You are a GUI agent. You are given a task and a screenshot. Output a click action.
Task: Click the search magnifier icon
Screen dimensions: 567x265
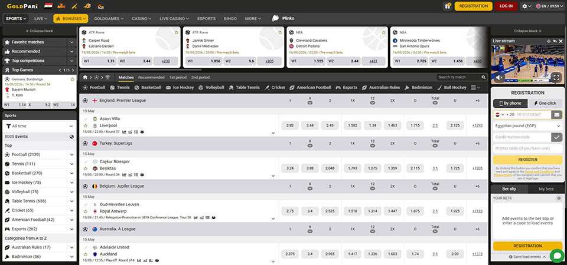(484, 77)
